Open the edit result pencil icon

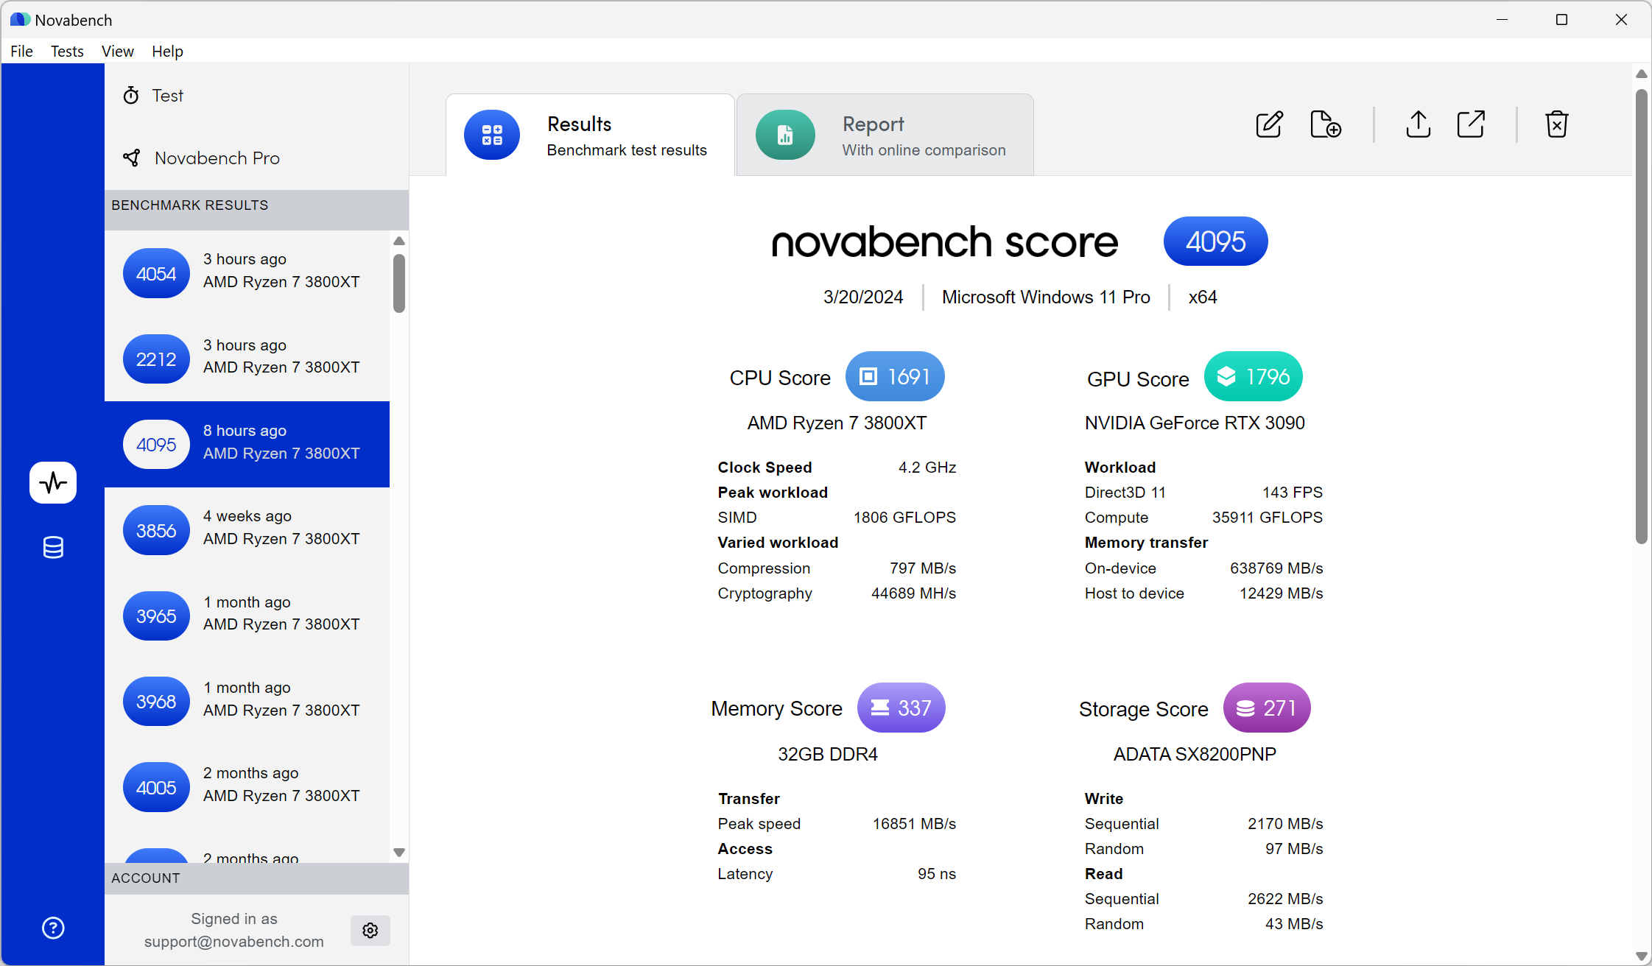tap(1268, 124)
